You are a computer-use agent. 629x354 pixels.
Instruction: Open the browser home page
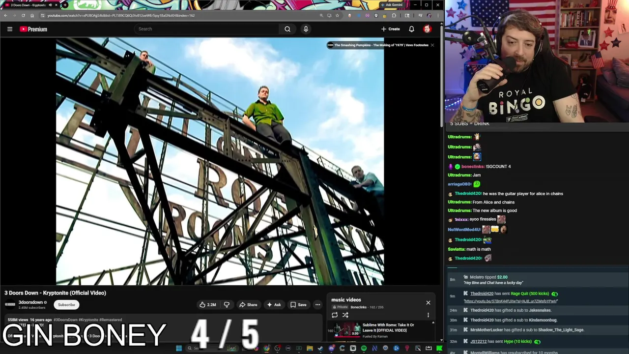click(32, 15)
